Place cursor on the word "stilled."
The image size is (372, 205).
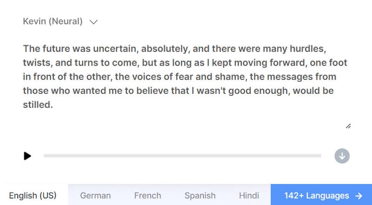click(x=38, y=105)
